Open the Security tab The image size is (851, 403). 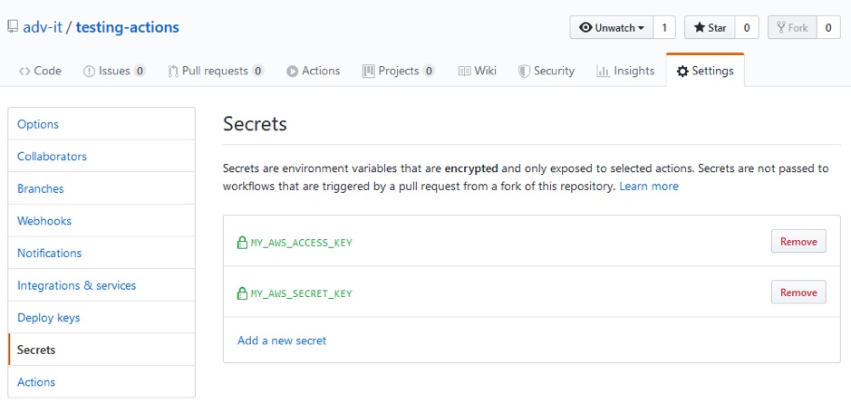[x=546, y=71]
